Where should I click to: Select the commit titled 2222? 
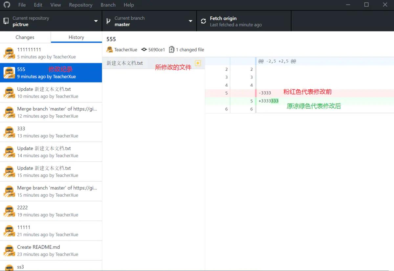pos(51,211)
